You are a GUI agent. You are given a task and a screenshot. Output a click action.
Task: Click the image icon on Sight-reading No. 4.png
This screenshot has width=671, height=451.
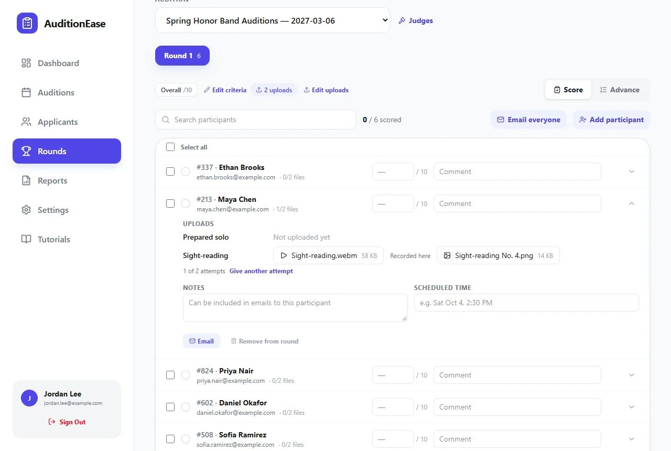pos(447,255)
